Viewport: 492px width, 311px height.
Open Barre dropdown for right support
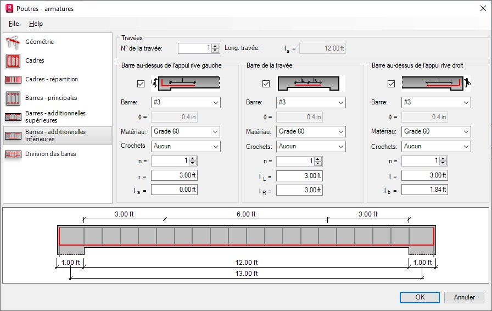436,102
